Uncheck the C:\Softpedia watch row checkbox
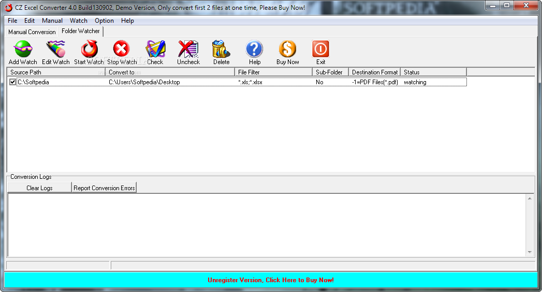The width and height of the screenshot is (542, 292). [x=13, y=82]
